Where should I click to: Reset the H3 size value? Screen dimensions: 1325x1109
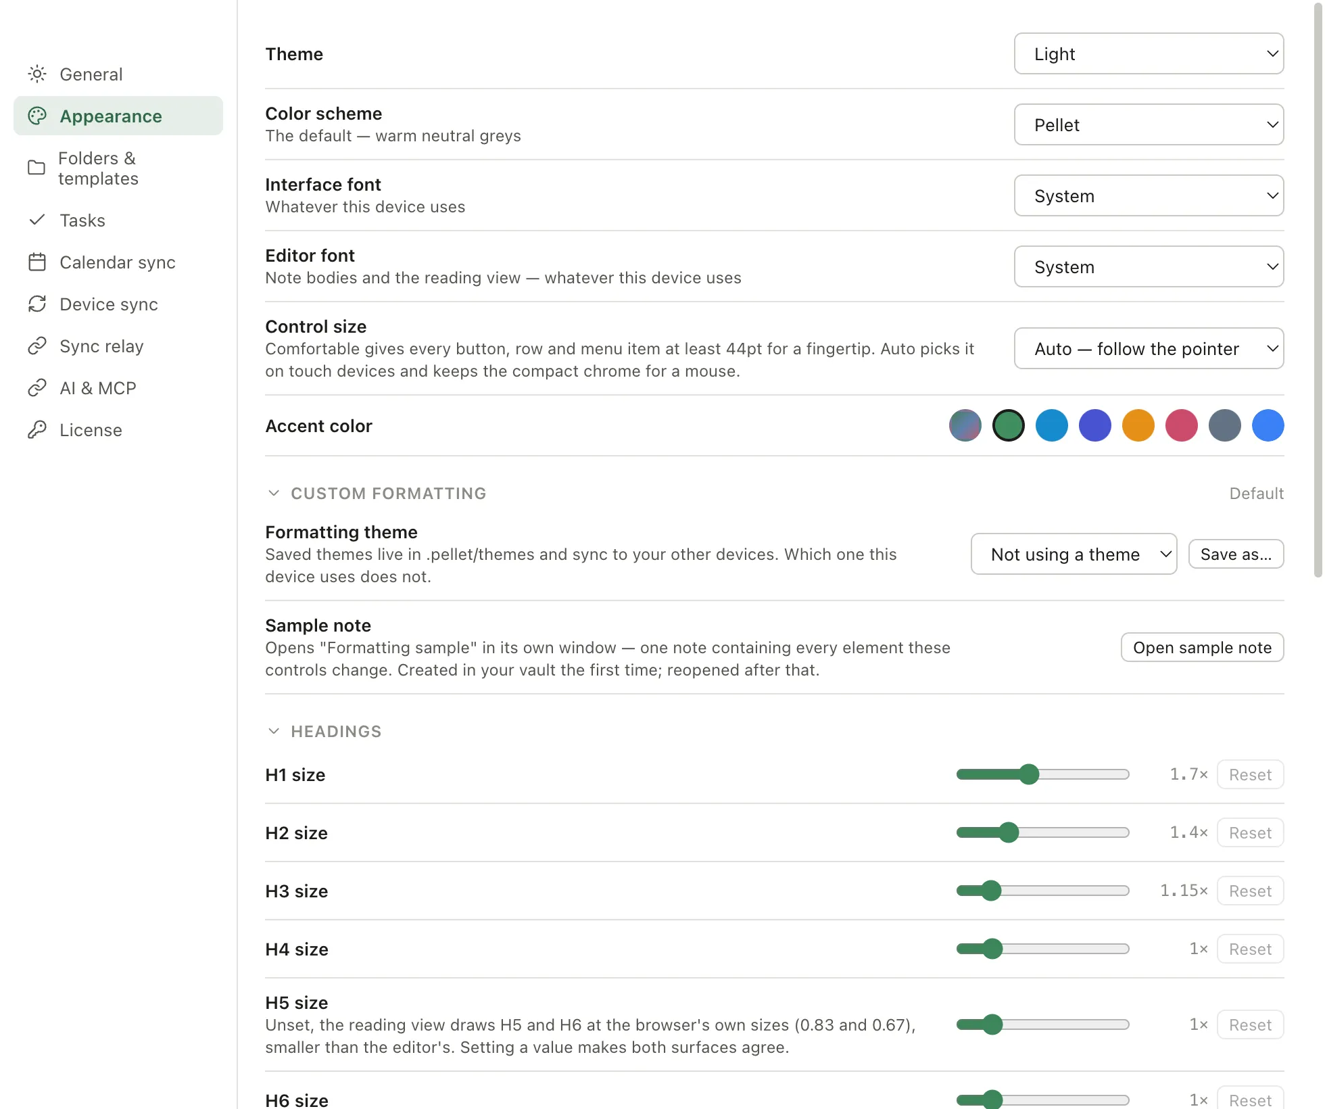click(x=1250, y=891)
